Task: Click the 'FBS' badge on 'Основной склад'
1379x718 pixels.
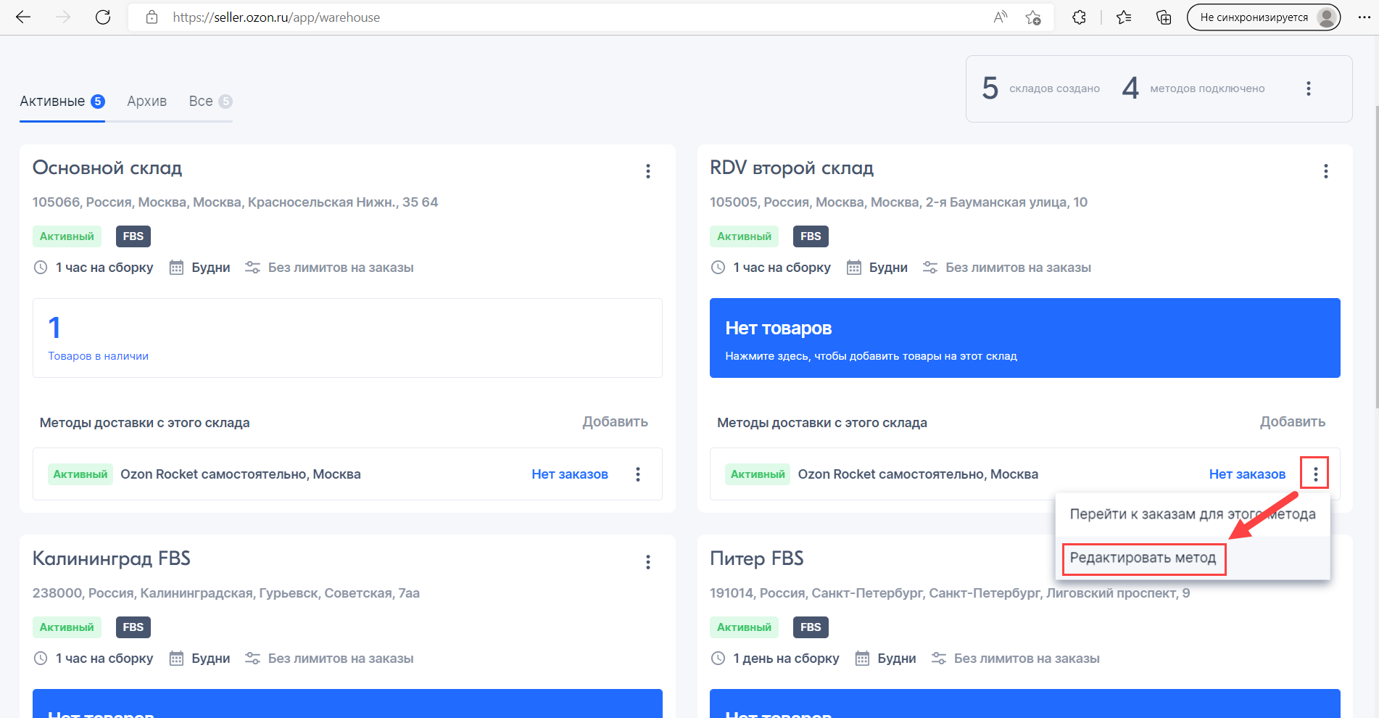Action: 133,236
